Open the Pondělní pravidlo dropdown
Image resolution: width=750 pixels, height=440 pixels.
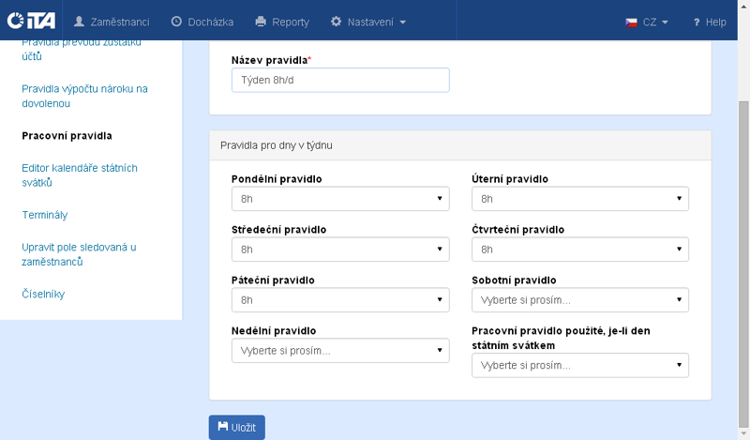339,199
